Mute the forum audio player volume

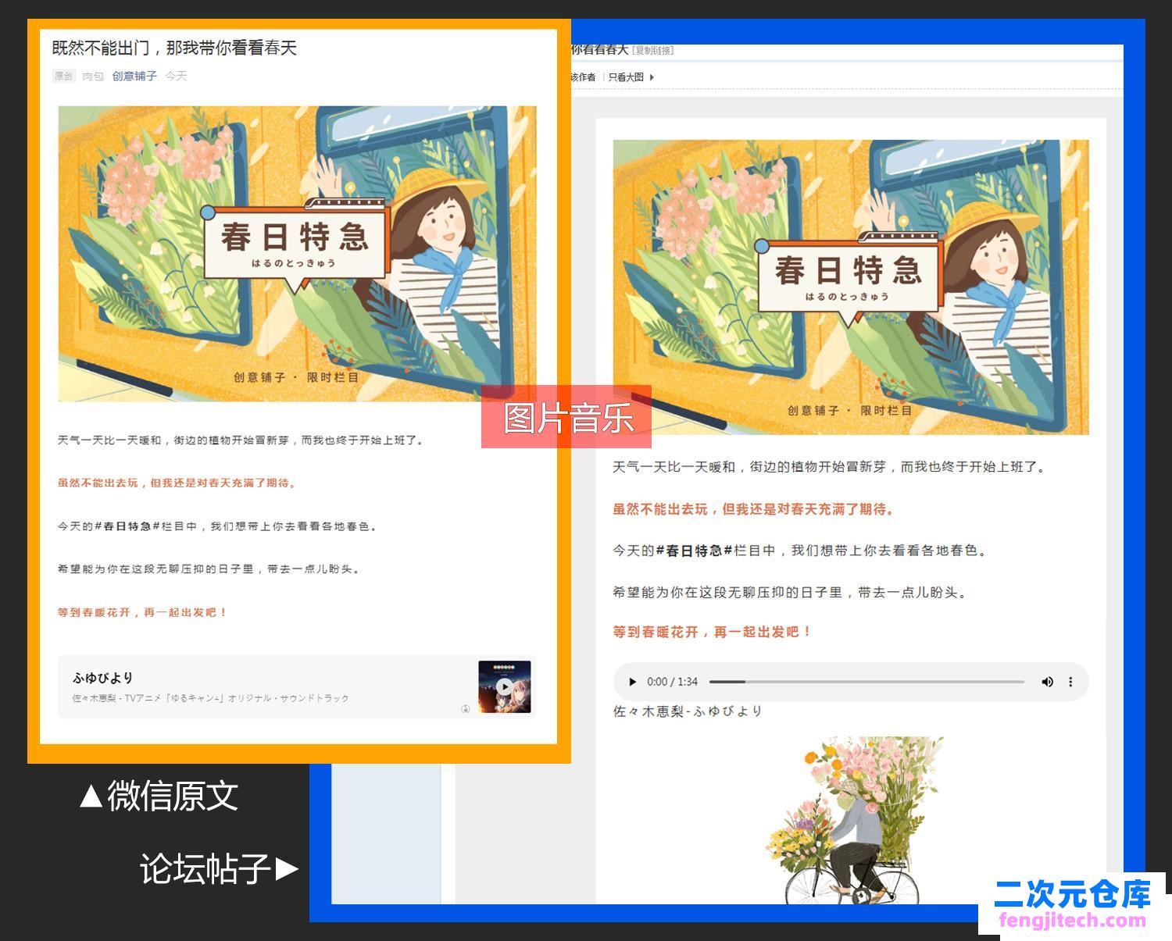[x=1047, y=682]
